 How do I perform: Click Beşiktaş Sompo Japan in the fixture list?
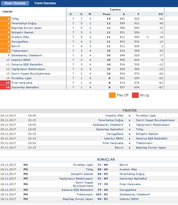pos(151,148)
